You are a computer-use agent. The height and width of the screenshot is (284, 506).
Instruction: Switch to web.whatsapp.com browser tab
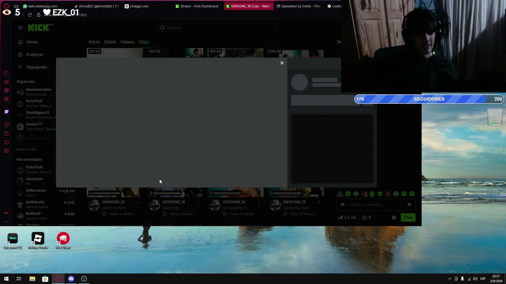[40, 6]
